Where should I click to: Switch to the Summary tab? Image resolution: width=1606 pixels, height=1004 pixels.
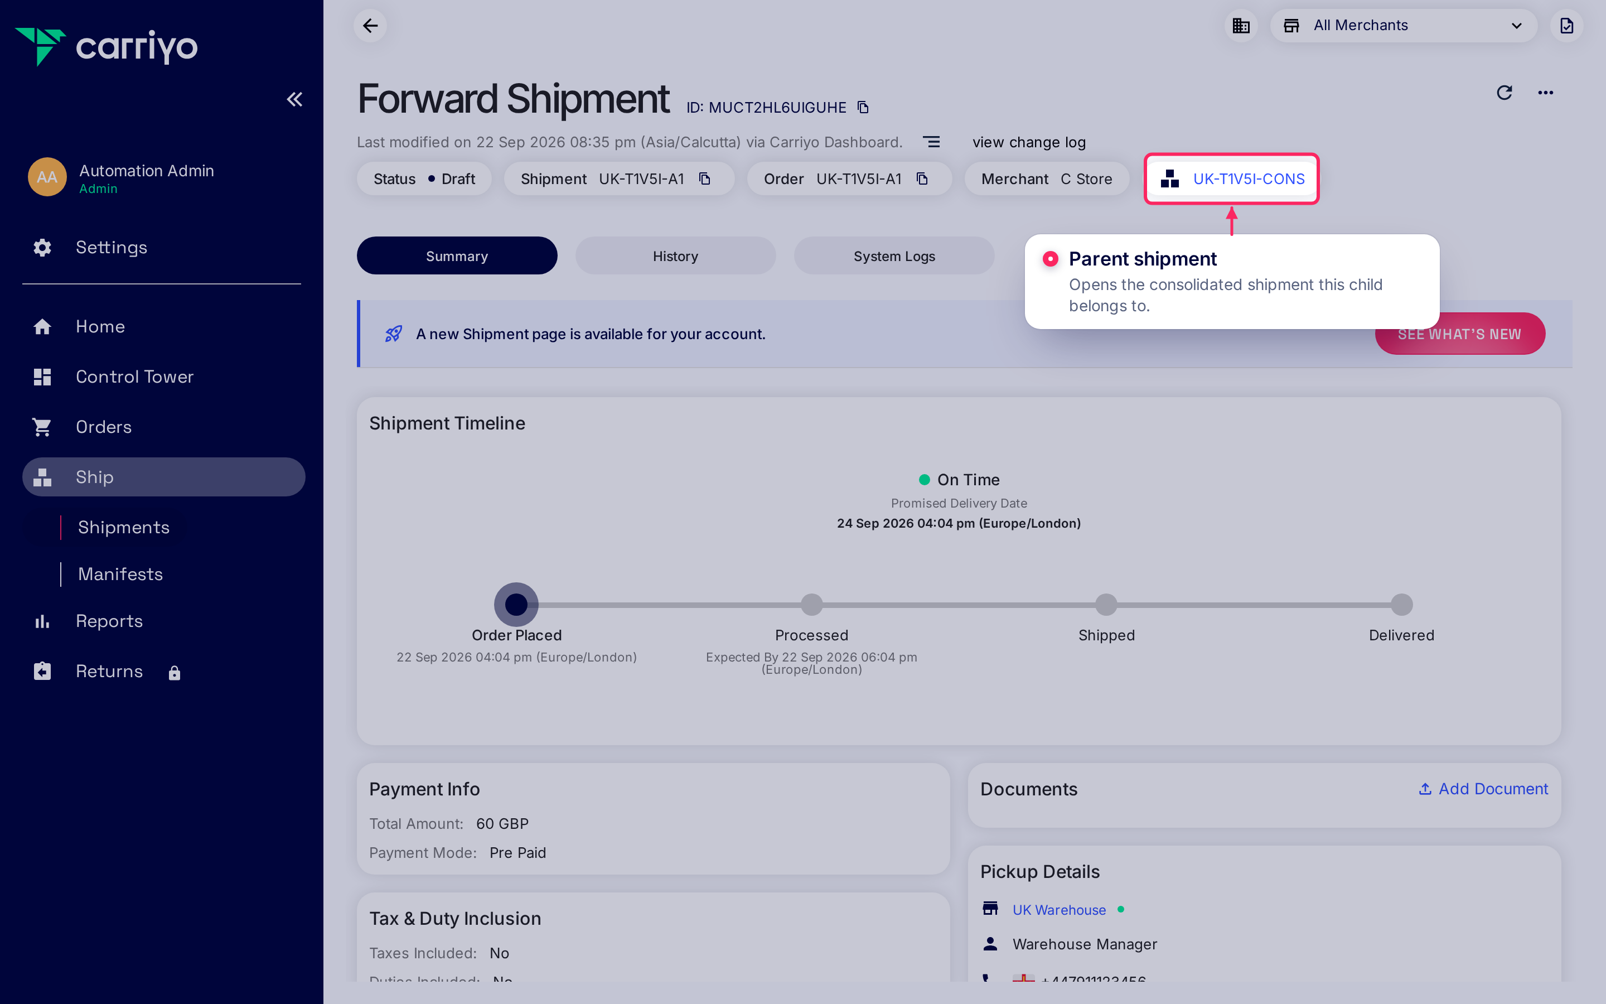coord(457,255)
